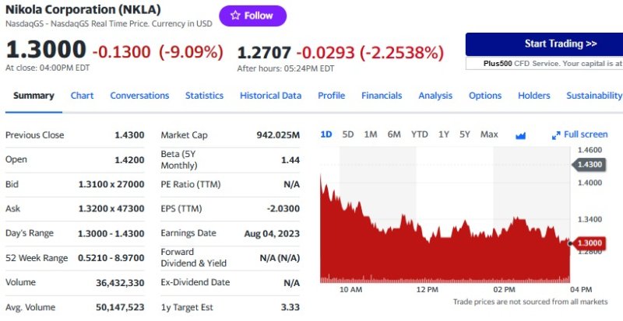The image size is (623, 321).
Task: Click the 1.3000 current price marker on chart
Action: tap(589, 243)
